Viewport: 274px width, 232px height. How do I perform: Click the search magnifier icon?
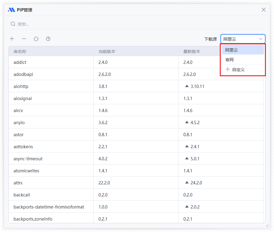(13, 24)
